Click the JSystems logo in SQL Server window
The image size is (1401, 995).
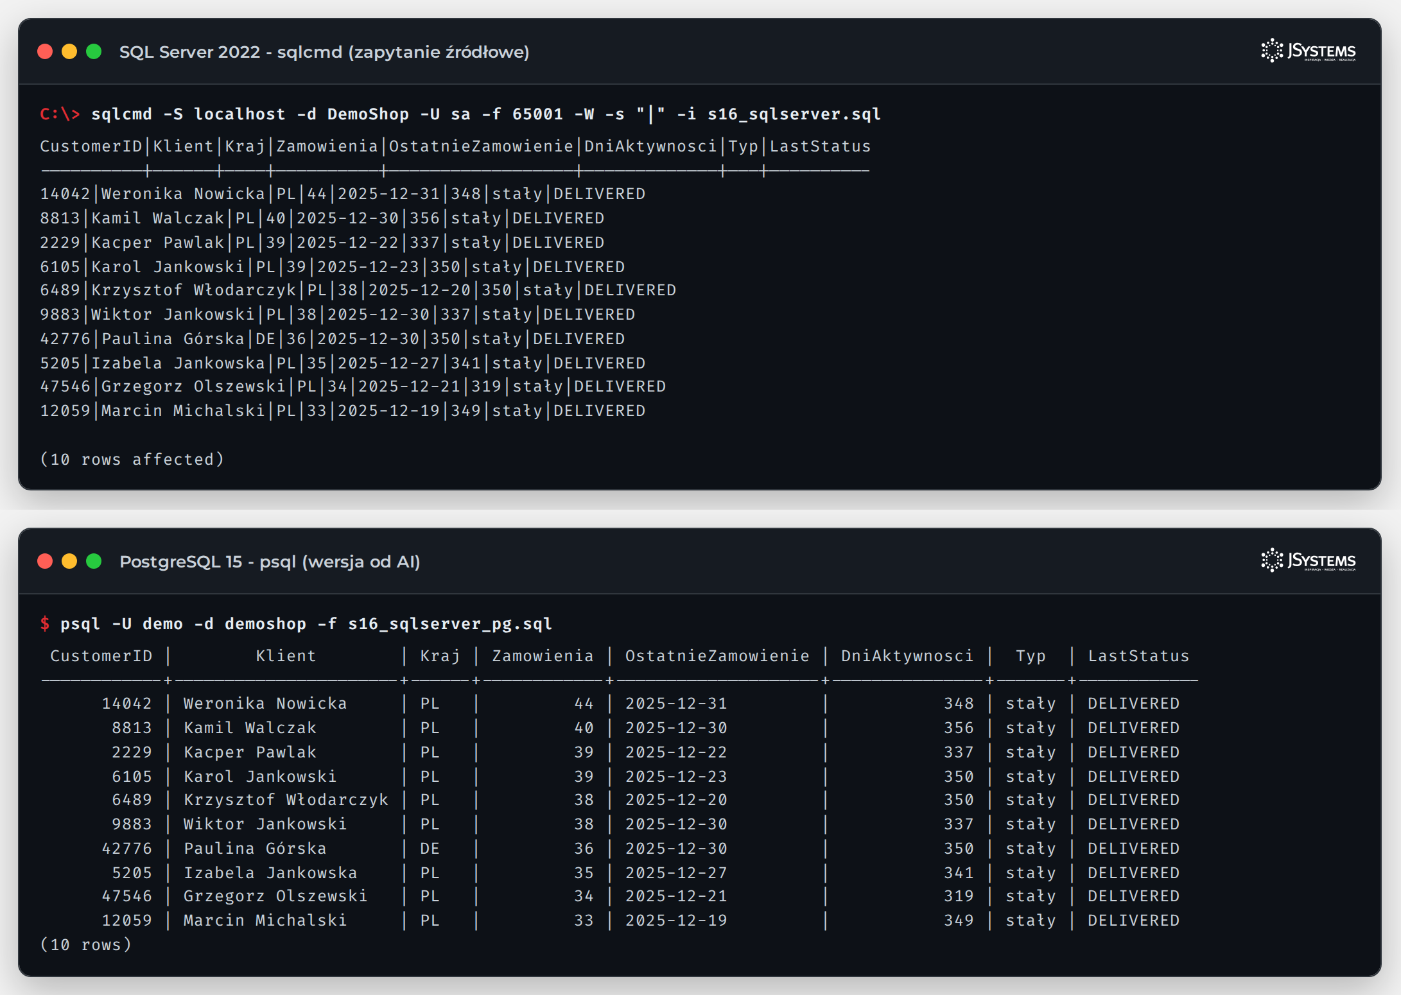(1309, 51)
